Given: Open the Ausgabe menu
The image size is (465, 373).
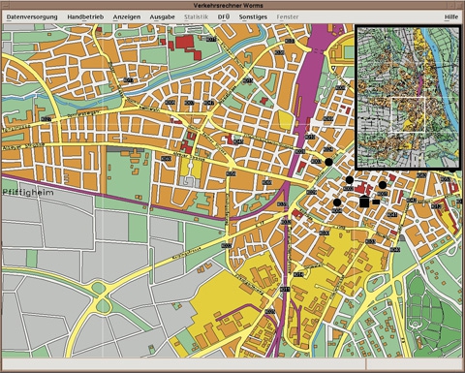Looking at the screenshot, I should (162, 17).
